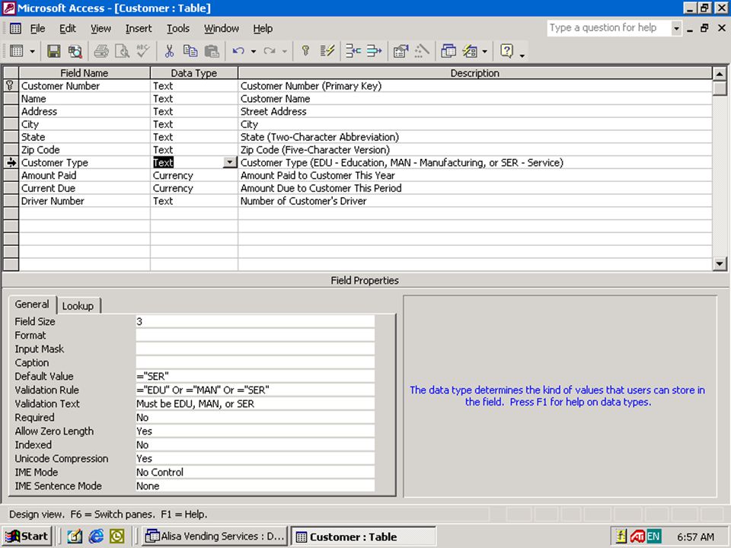Click the Default Value property box
Image resolution: width=731 pixels, height=548 pixels.
point(255,376)
